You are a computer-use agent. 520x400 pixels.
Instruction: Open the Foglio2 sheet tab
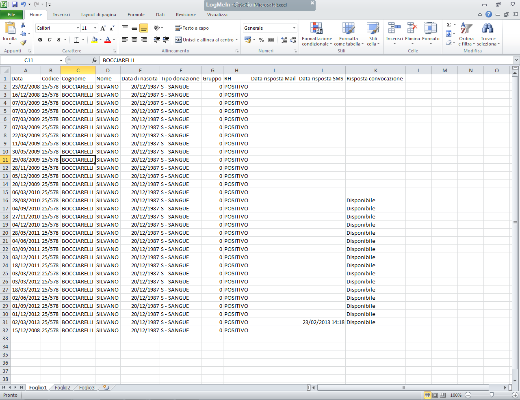click(x=63, y=387)
